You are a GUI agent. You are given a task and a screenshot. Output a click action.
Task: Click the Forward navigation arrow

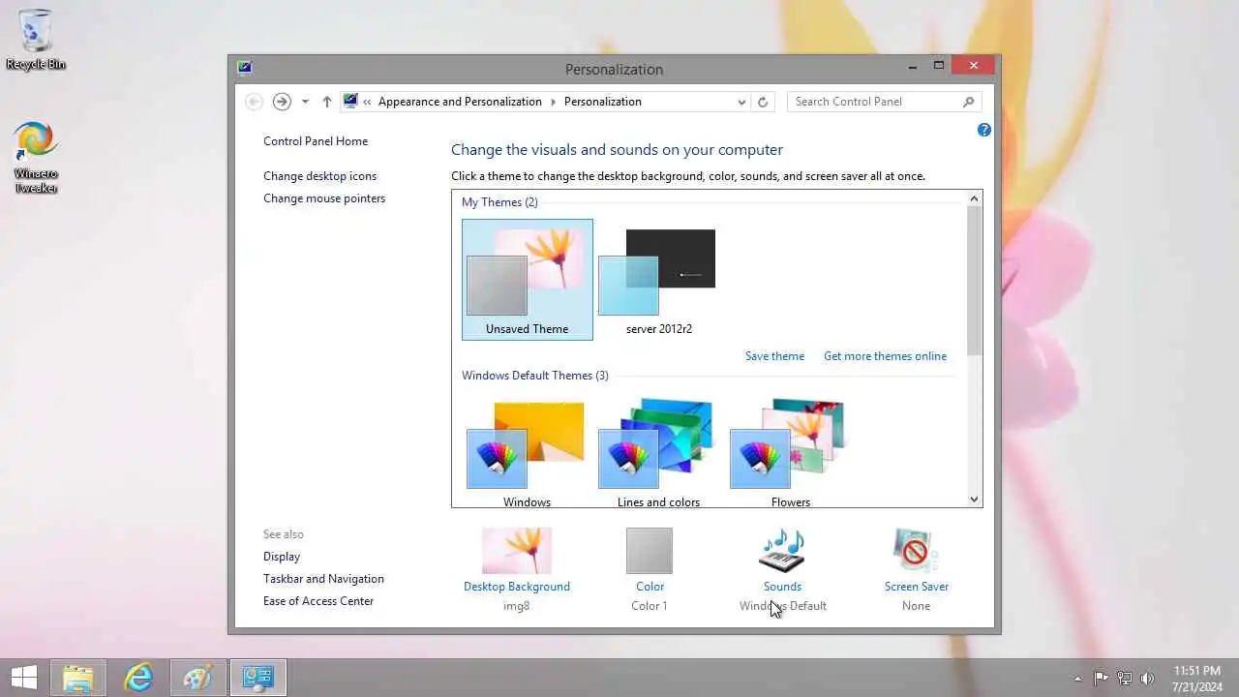pyautogui.click(x=282, y=102)
